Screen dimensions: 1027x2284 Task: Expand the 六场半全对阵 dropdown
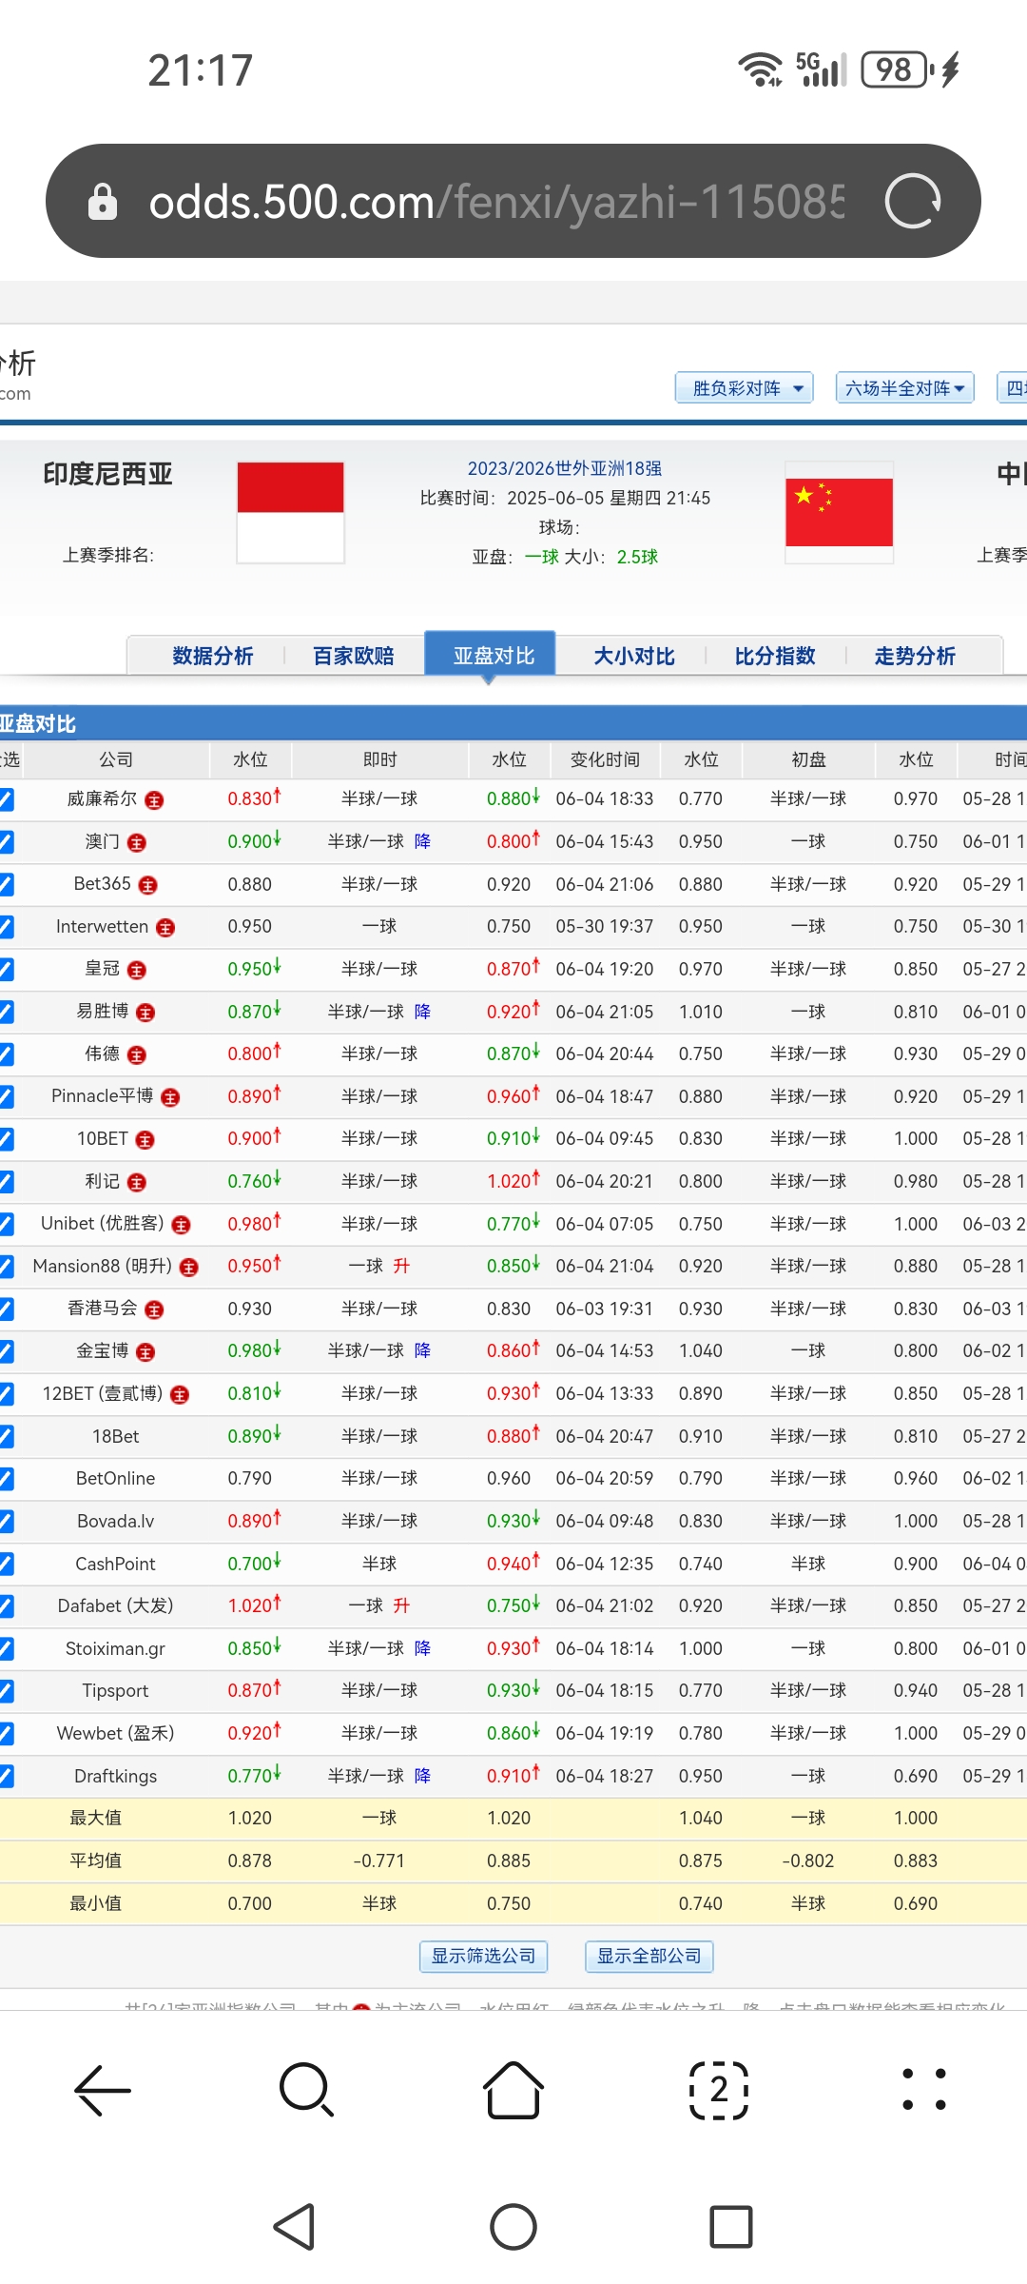pos(905,388)
